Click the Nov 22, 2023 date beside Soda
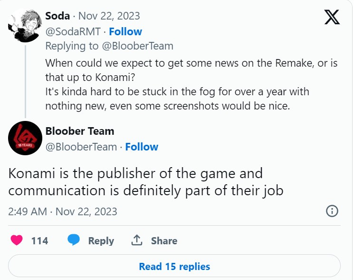The width and height of the screenshot is (354, 280). coord(109,16)
